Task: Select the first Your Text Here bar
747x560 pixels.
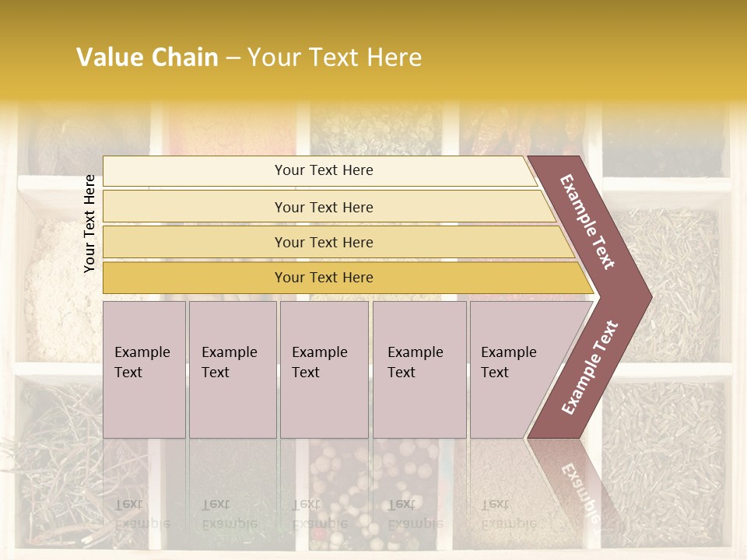Action: [320, 170]
